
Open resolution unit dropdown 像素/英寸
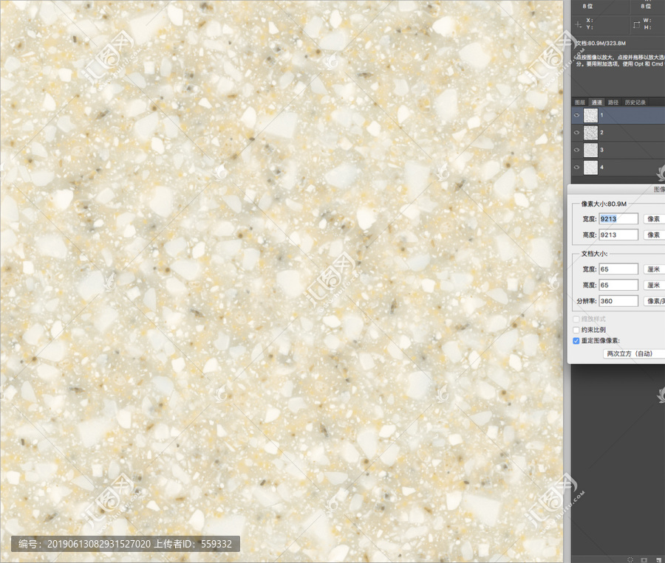654,301
